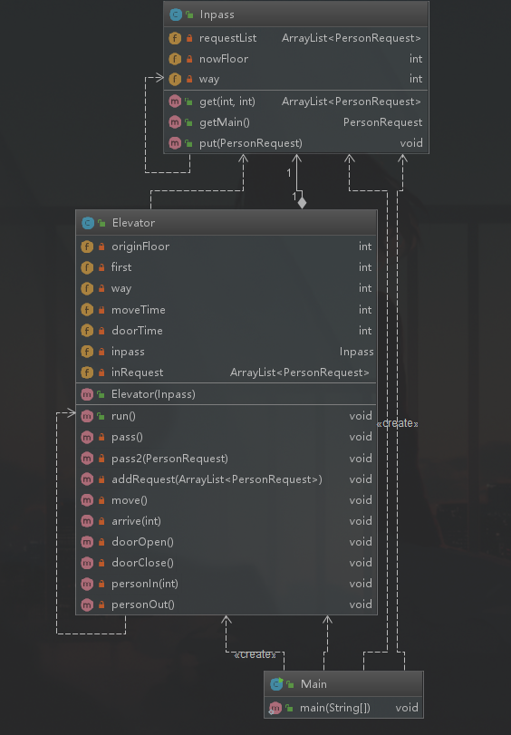Screen dimensions: 511x735
Task: Select the getMain() method row
Action: [x=295, y=122]
